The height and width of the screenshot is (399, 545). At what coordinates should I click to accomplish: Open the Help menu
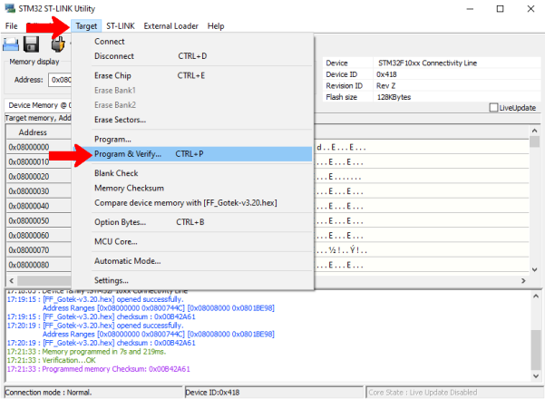[216, 26]
